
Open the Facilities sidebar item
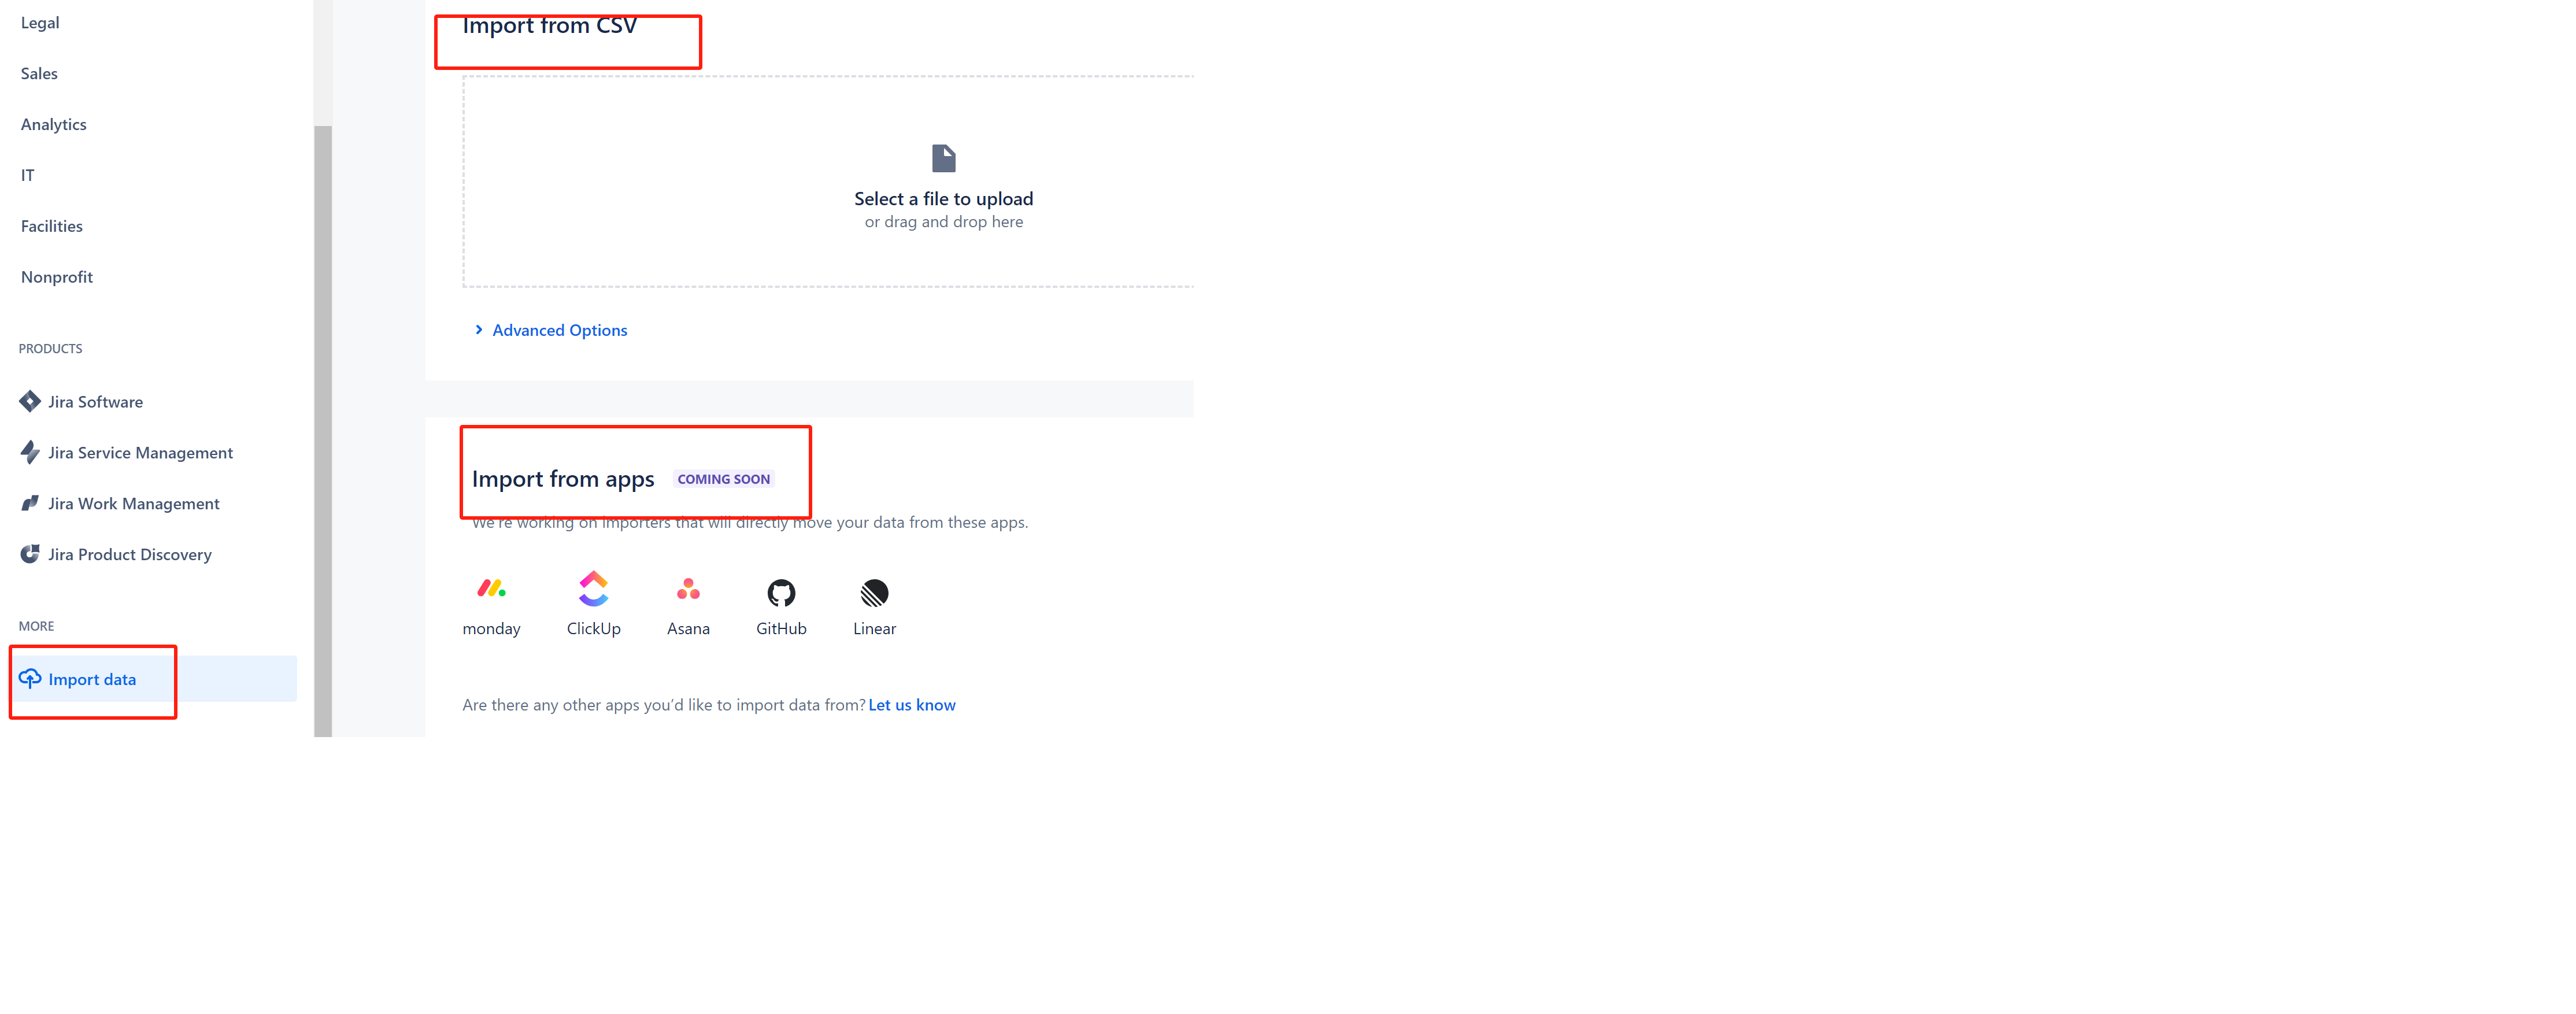click(x=51, y=225)
